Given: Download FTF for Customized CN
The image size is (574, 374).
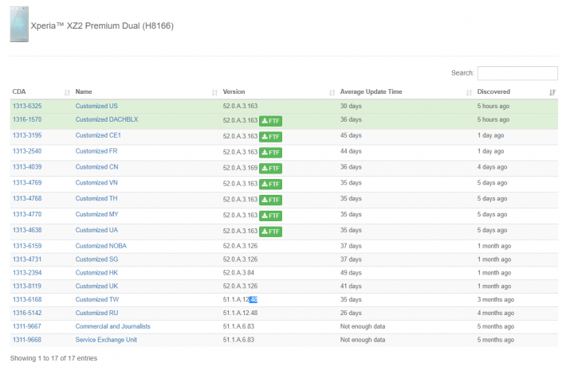Looking at the screenshot, I should coord(270,169).
